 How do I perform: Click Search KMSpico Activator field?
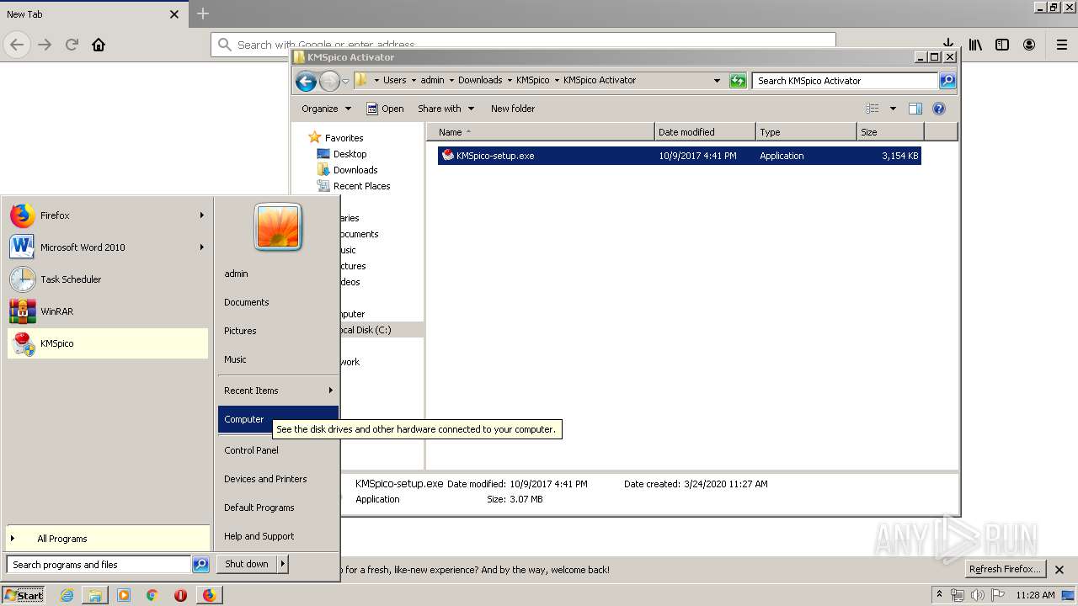(x=845, y=81)
